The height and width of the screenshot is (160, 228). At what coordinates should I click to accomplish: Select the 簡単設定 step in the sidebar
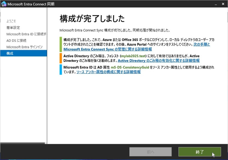pos(13,27)
